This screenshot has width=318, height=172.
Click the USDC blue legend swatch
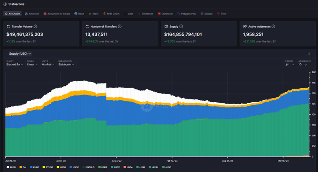coord(71,167)
